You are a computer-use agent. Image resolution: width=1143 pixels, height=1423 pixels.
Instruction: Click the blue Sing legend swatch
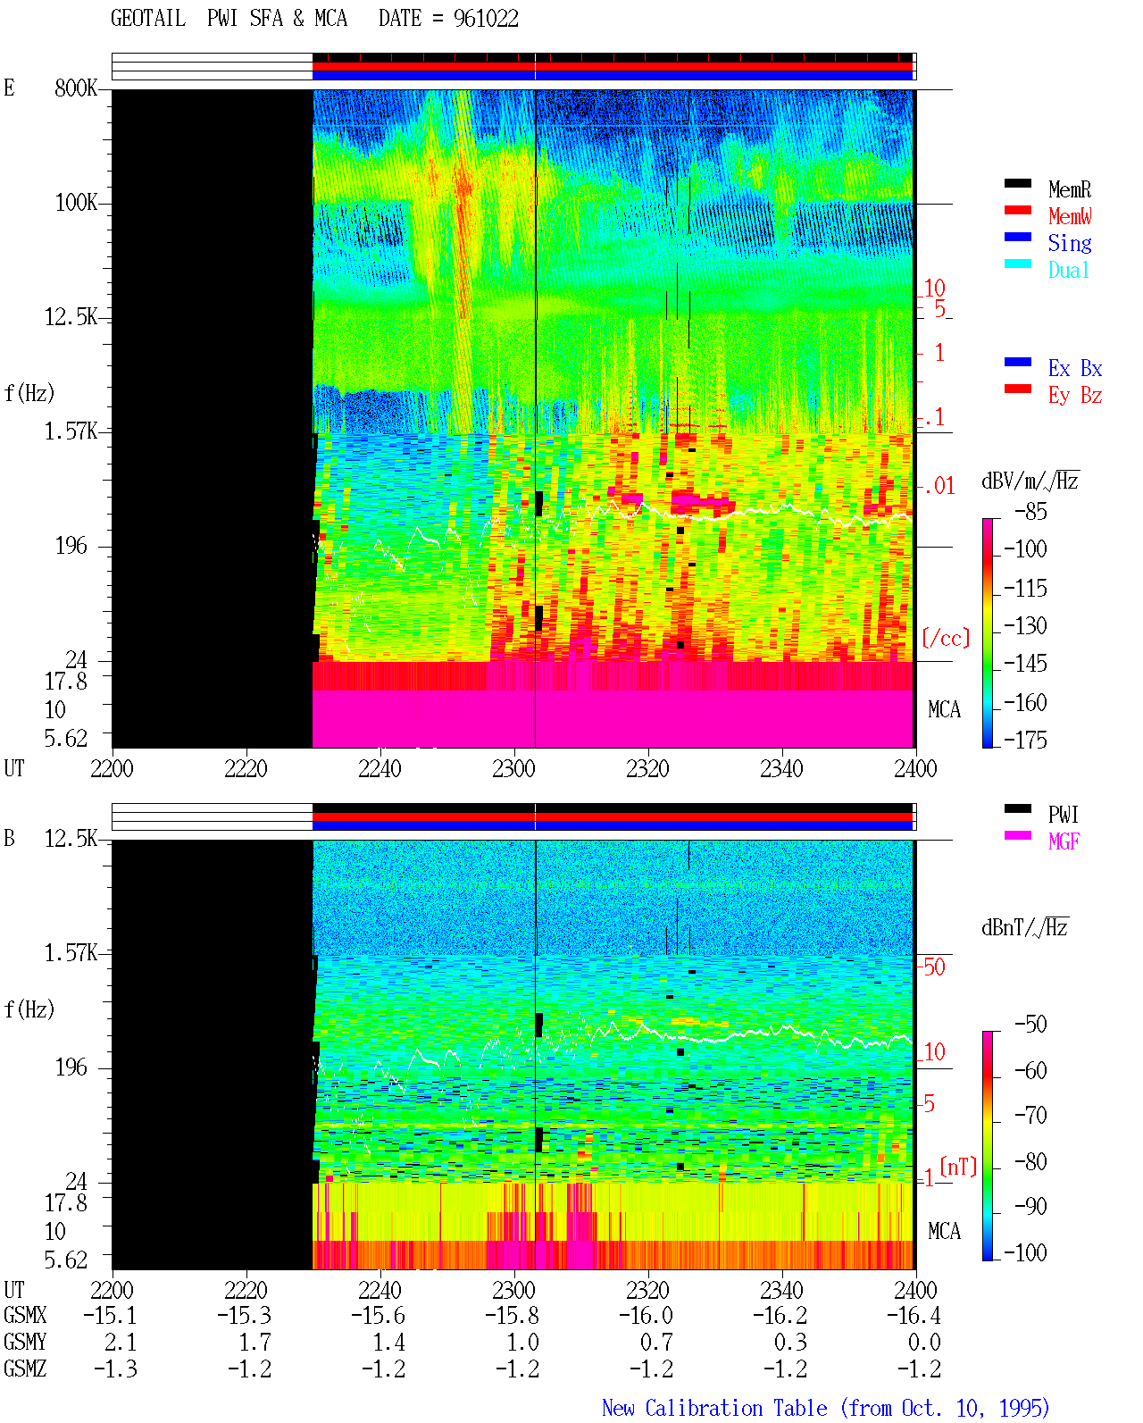click(x=1017, y=237)
